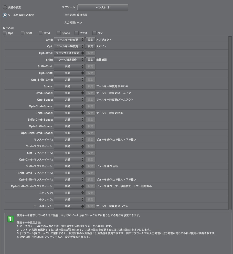Image resolution: width=233 pixels, height=254 pixels.
Task: Open the Opt+Cmd: ブラシサイズを変更 dropdown
Action: (69, 53)
